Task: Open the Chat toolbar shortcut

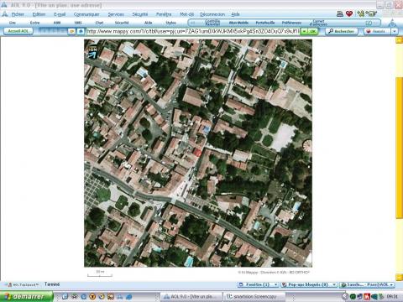Action: tap(99, 23)
